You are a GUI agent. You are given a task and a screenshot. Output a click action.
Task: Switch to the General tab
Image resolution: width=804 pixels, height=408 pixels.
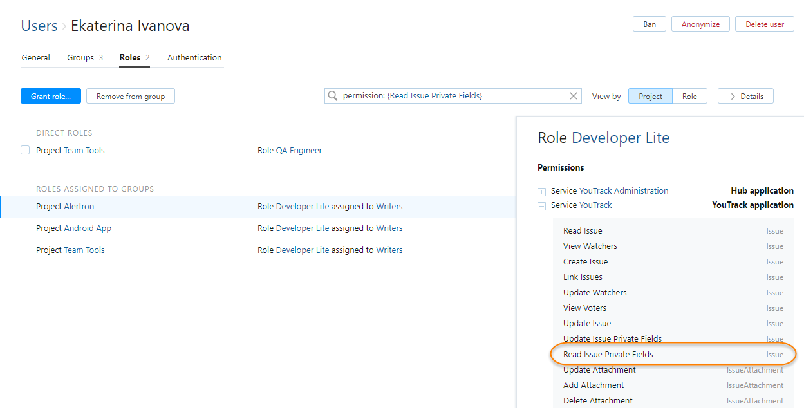tap(35, 57)
